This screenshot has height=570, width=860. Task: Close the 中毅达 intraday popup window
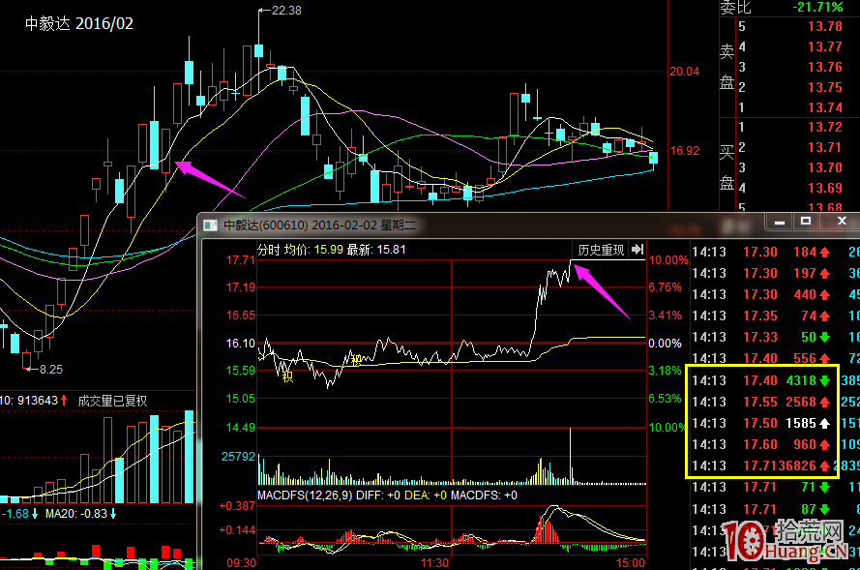pyautogui.click(x=840, y=223)
